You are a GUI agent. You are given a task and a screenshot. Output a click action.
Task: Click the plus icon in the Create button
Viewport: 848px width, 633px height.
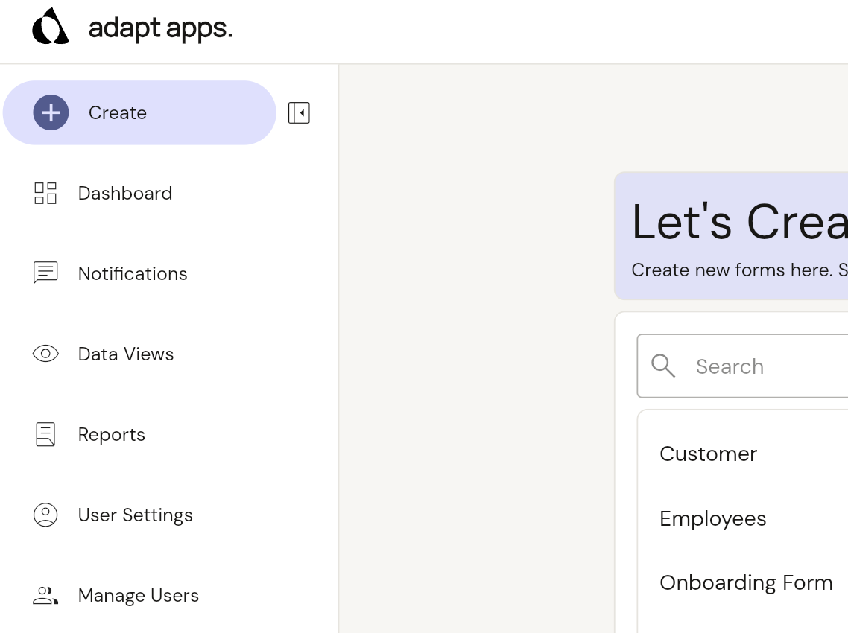pos(51,112)
